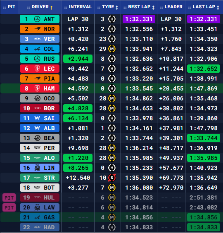Click the PIT badge beside LAW

(x=9, y=207)
